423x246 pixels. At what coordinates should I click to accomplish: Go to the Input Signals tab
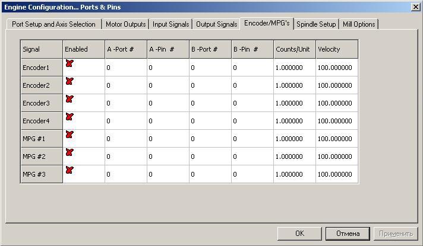click(x=171, y=24)
